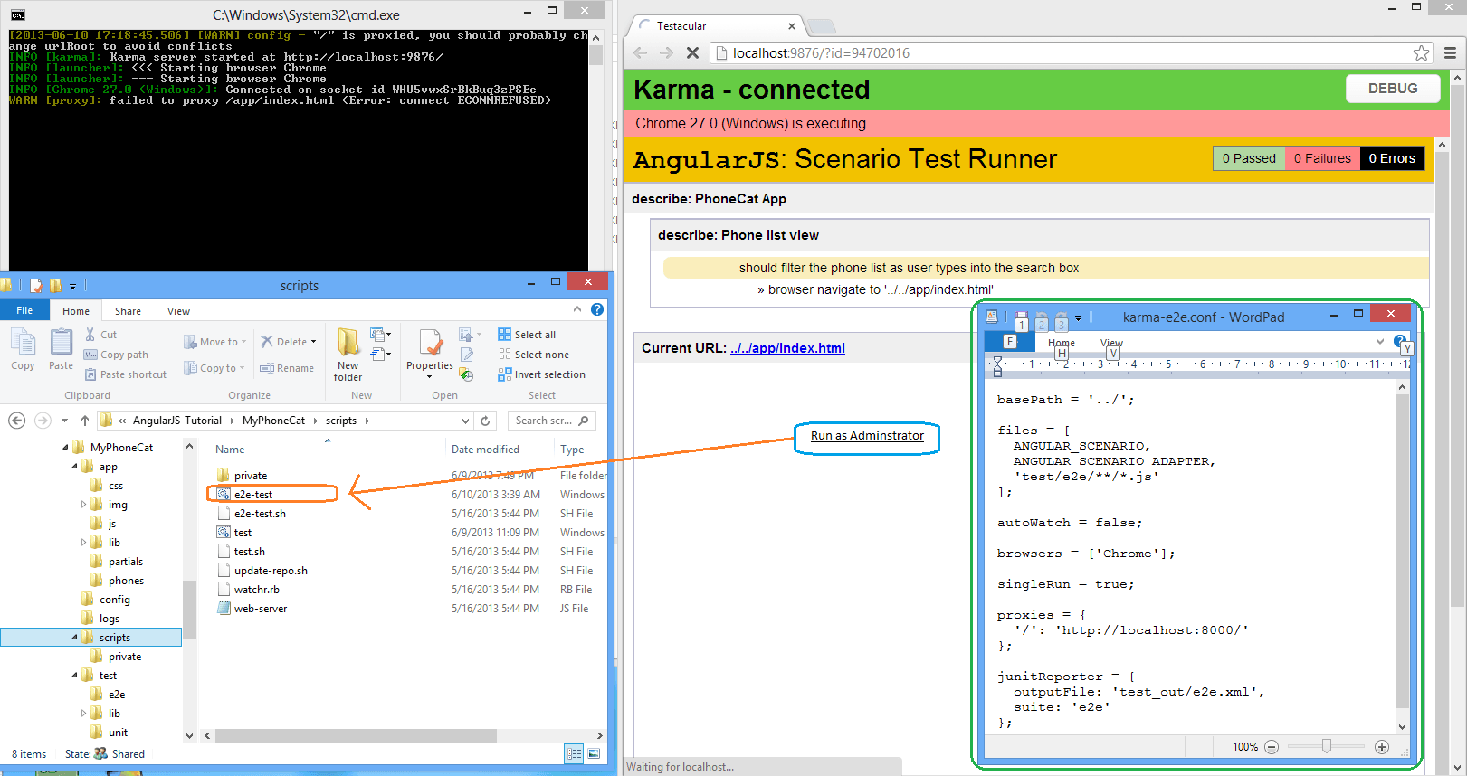
Task: Switch to Explorer's View ribbon tab
Action: 178,311
